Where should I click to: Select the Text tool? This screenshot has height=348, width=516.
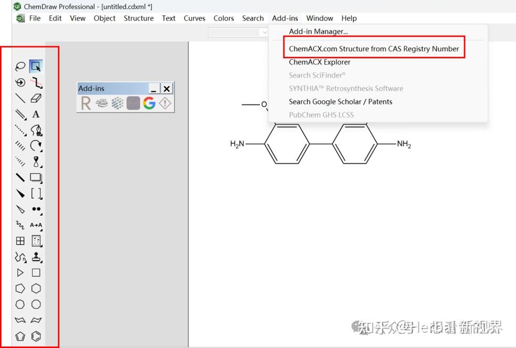pos(36,114)
